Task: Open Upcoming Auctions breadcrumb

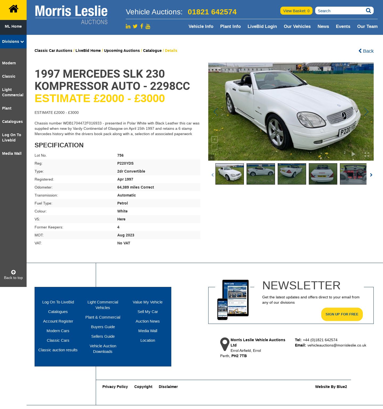Action: coord(122,51)
